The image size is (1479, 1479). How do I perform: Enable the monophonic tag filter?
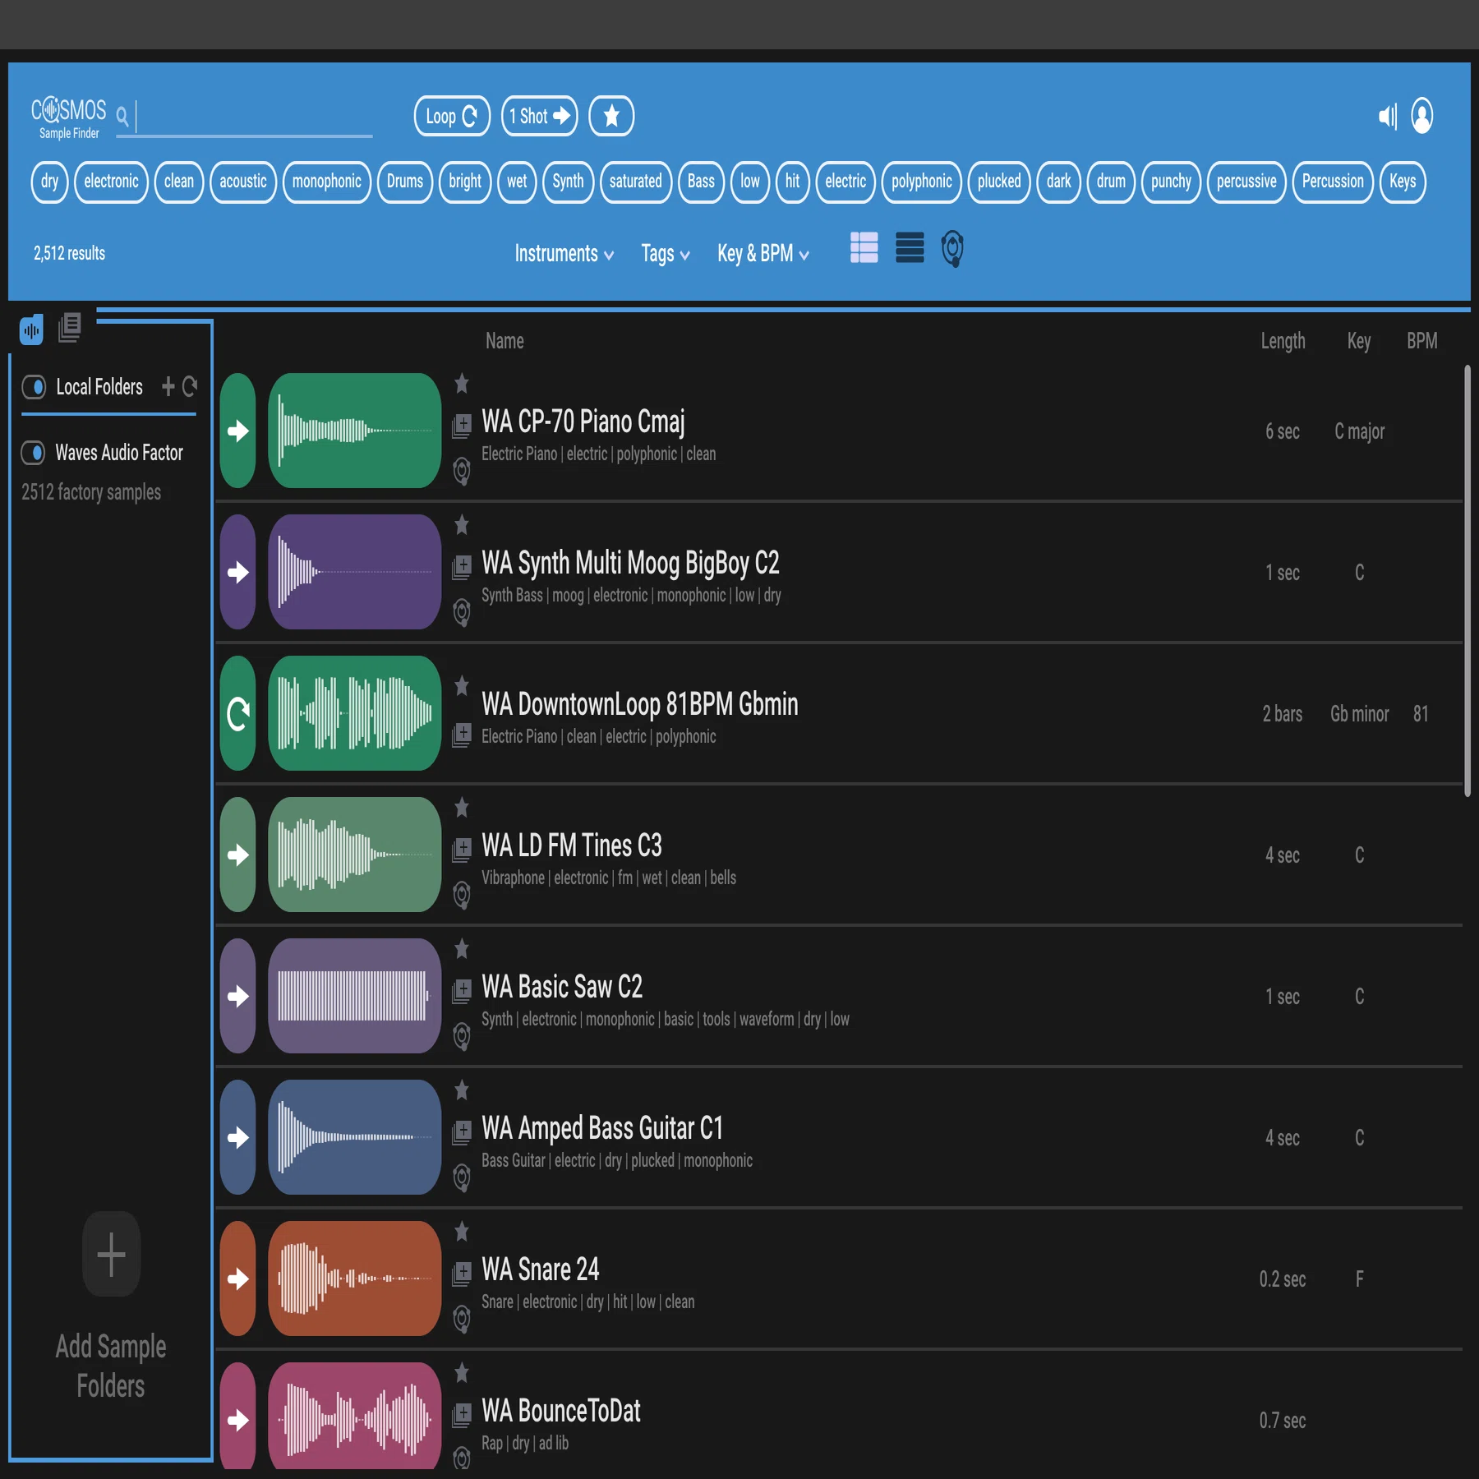(x=327, y=182)
